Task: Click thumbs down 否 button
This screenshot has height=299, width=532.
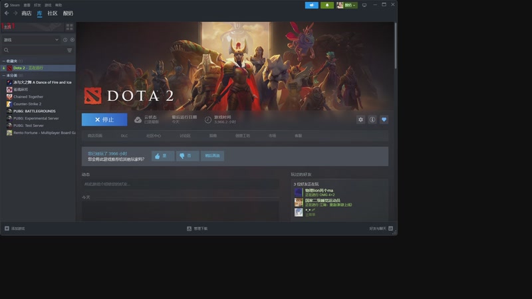Action: coord(188,156)
